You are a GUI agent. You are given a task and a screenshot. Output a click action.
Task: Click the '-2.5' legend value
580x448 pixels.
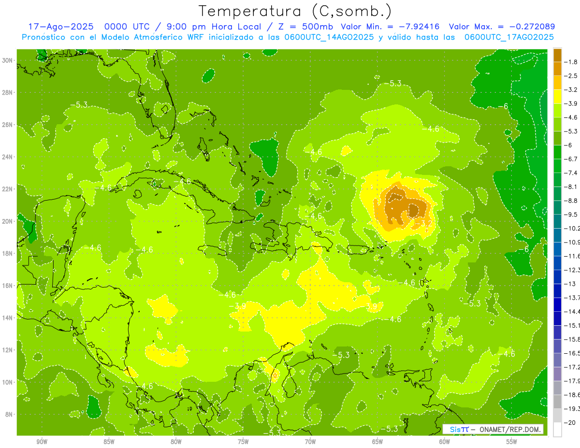click(572, 76)
